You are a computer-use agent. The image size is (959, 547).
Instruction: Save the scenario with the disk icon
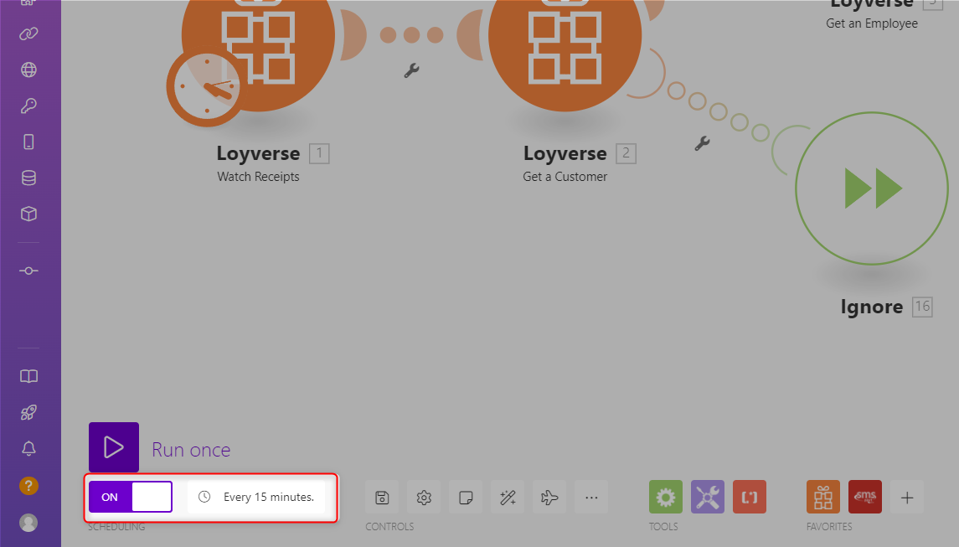click(382, 498)
